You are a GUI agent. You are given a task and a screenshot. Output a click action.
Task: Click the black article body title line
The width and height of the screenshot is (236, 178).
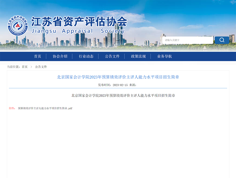(x=123, y=95)
